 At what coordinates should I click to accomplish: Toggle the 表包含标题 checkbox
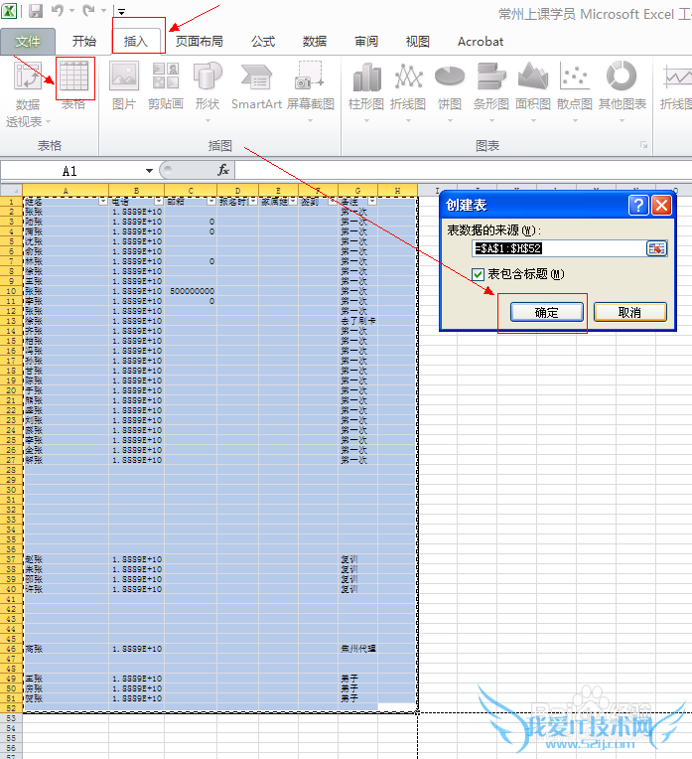[479, 274]
